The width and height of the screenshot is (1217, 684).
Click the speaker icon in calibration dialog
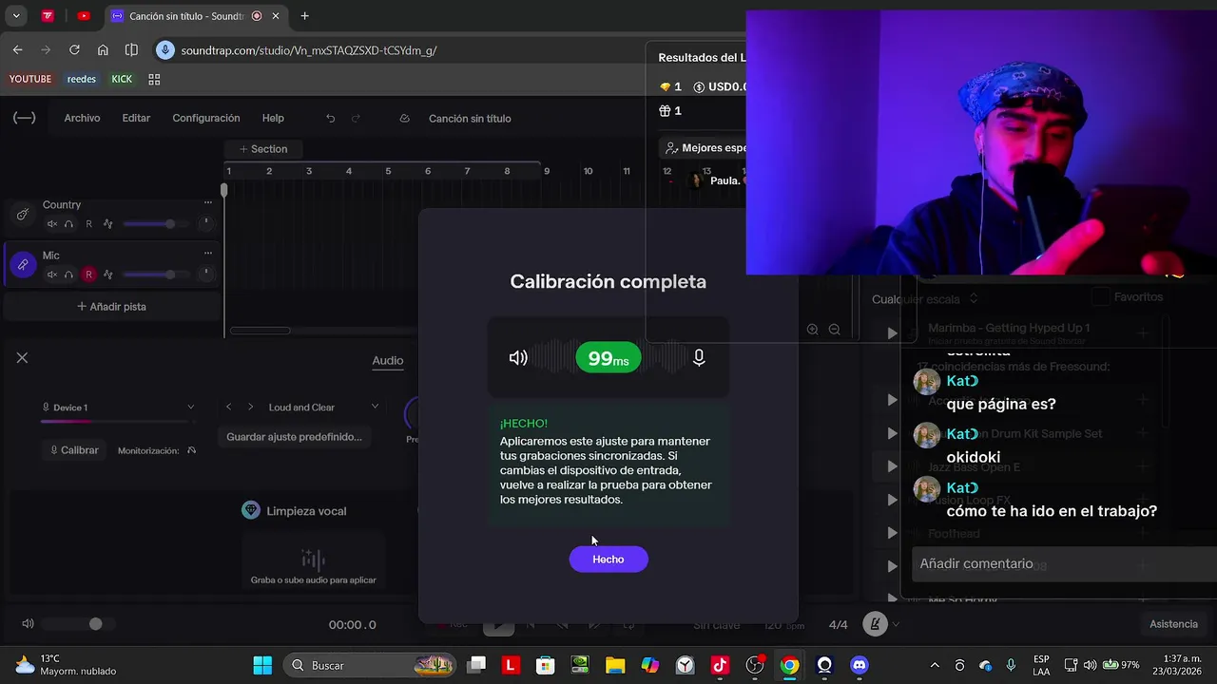tap(518, 358)
